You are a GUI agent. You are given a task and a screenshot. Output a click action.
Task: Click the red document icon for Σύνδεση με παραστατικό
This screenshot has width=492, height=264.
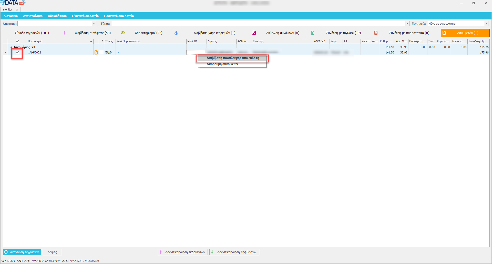376,33
